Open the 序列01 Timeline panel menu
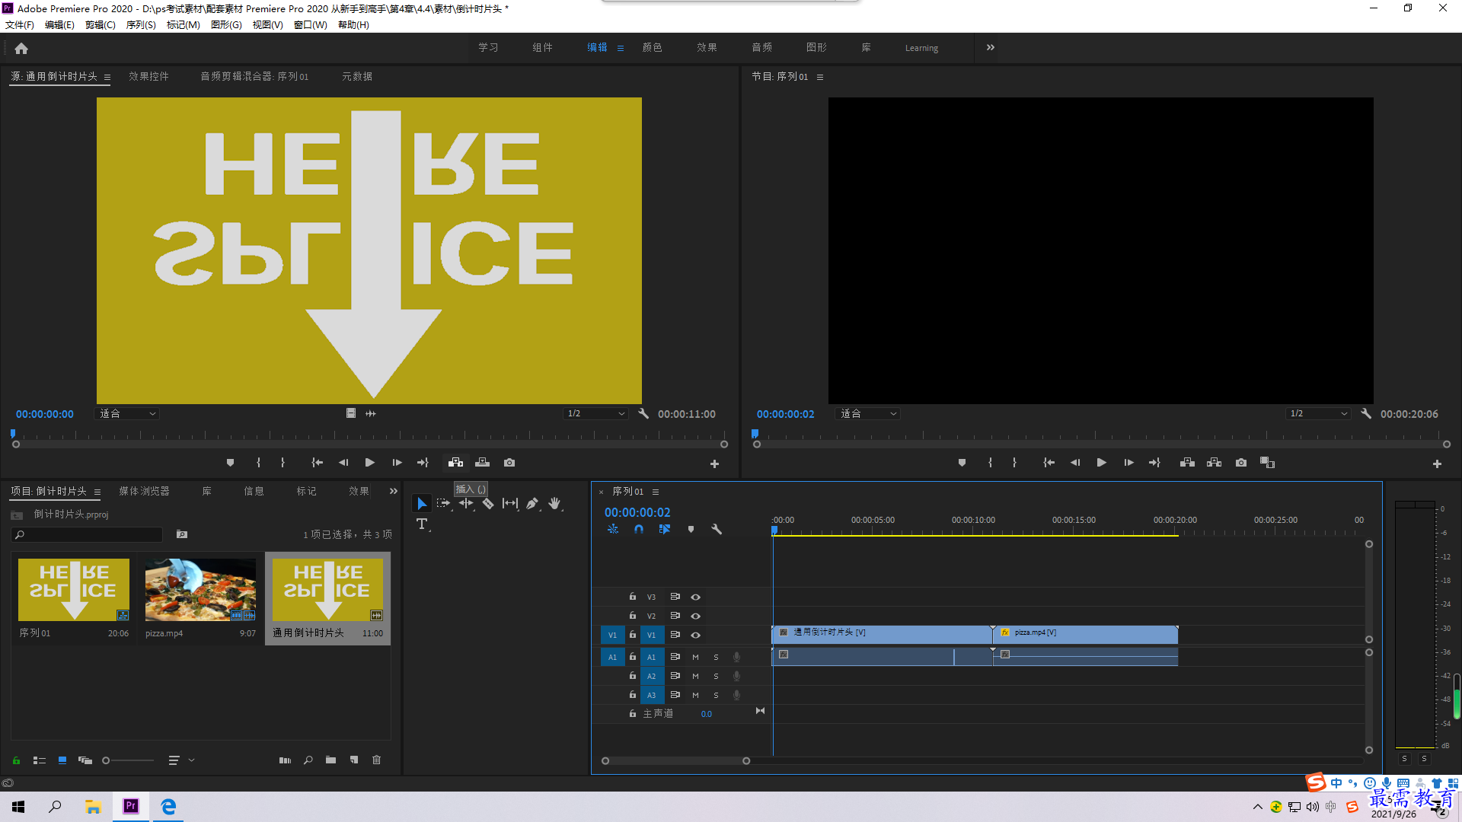1462x822 pixels. pos(656,492)
